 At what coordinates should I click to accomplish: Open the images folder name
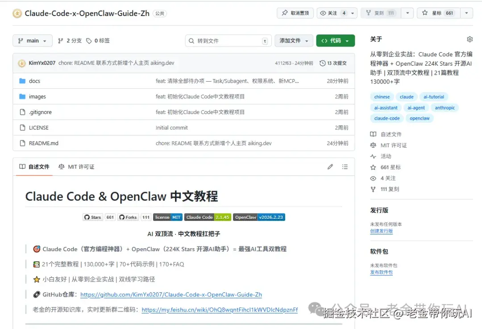37,96
